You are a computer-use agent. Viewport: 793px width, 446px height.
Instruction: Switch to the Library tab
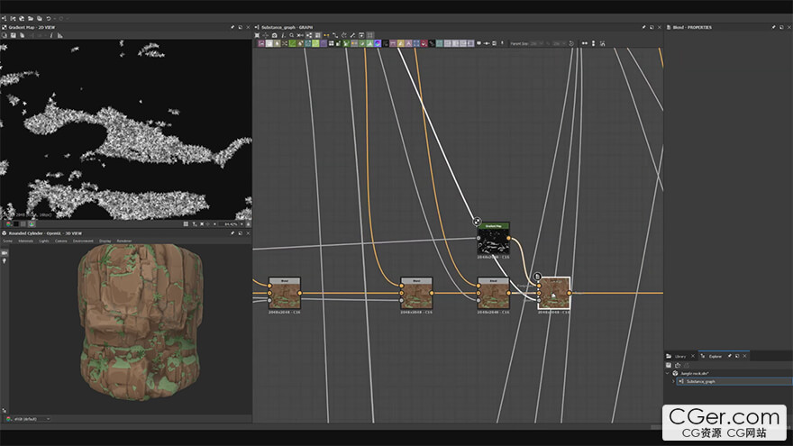tap(679, 357)
